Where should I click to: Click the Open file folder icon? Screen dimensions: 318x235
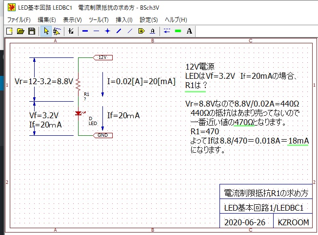click(x=20, y=31)
